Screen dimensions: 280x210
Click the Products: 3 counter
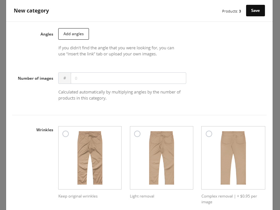pos(231,11)
